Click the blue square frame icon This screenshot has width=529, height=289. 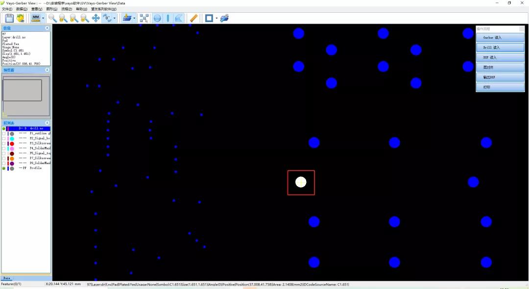click(x=209, y=18)
